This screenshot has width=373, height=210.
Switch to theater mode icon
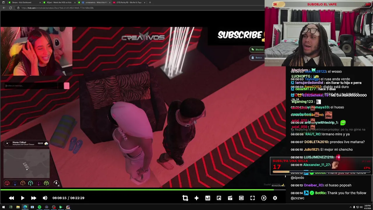point(241,198)
